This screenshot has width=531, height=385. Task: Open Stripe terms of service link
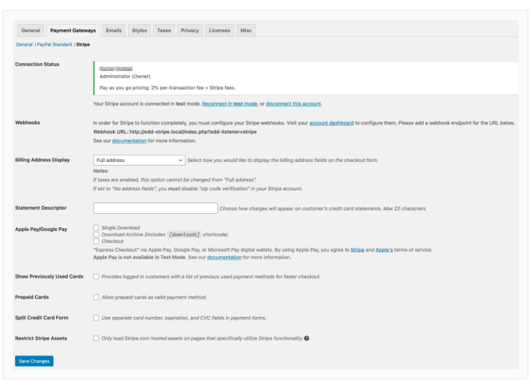pyautogui.click(x=357, y=250)
